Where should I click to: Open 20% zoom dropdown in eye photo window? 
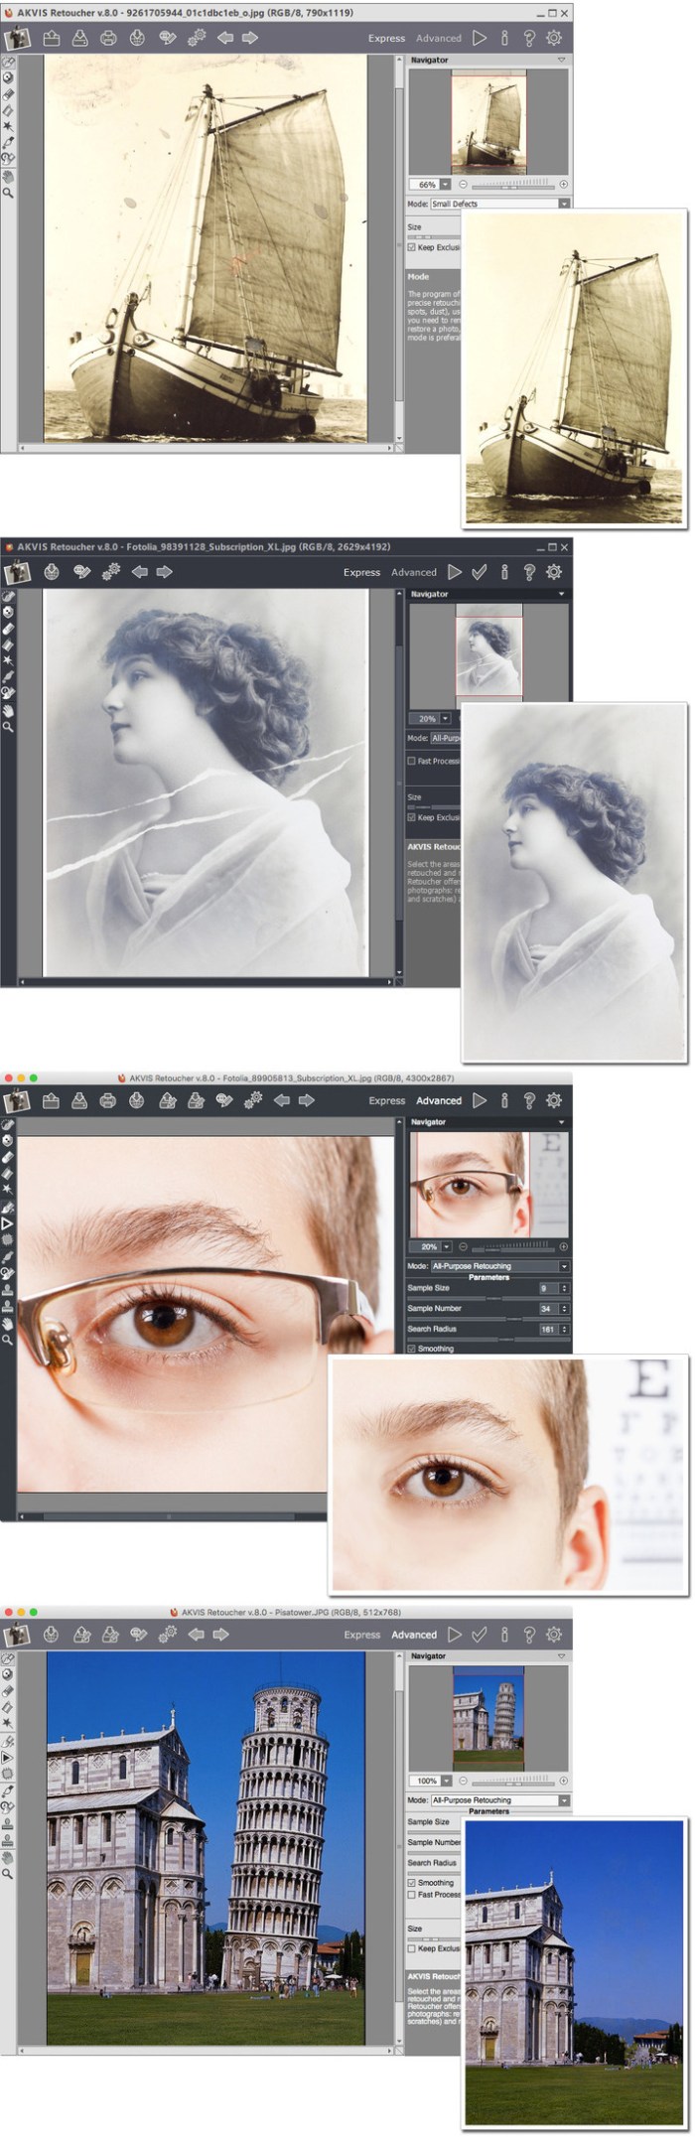[x=446, y=1246]
